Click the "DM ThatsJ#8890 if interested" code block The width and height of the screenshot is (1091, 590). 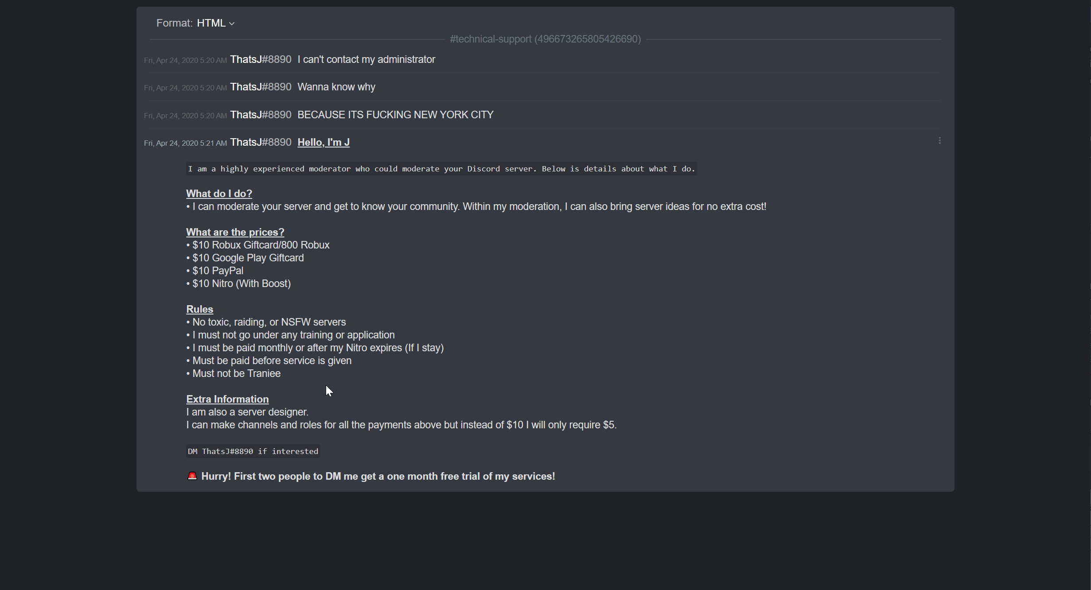click(253, 451)
